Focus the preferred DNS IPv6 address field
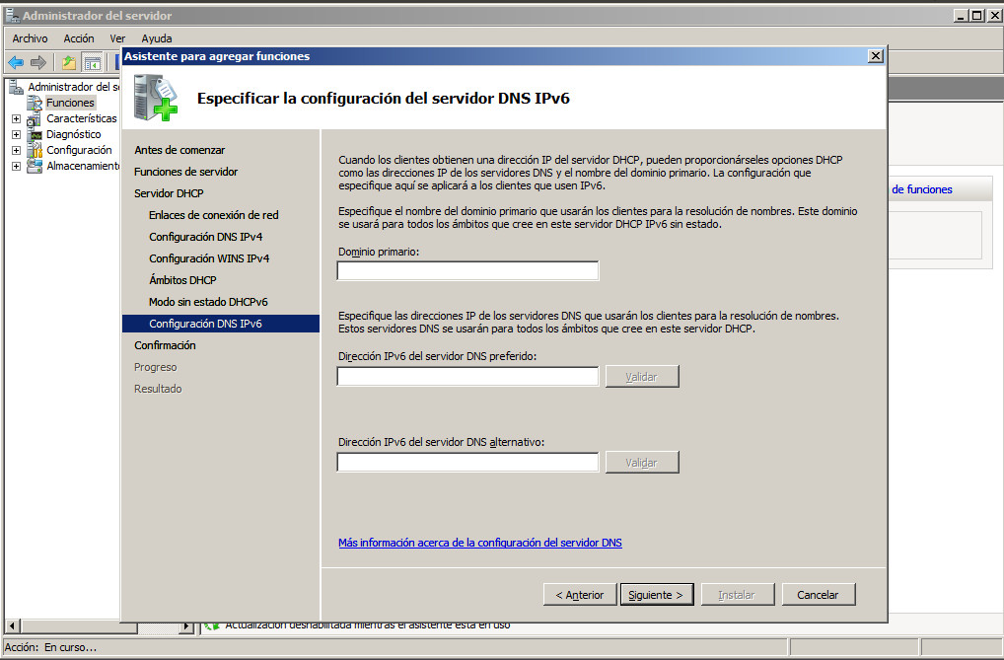Screen dimensions: 1004x660 467,377
